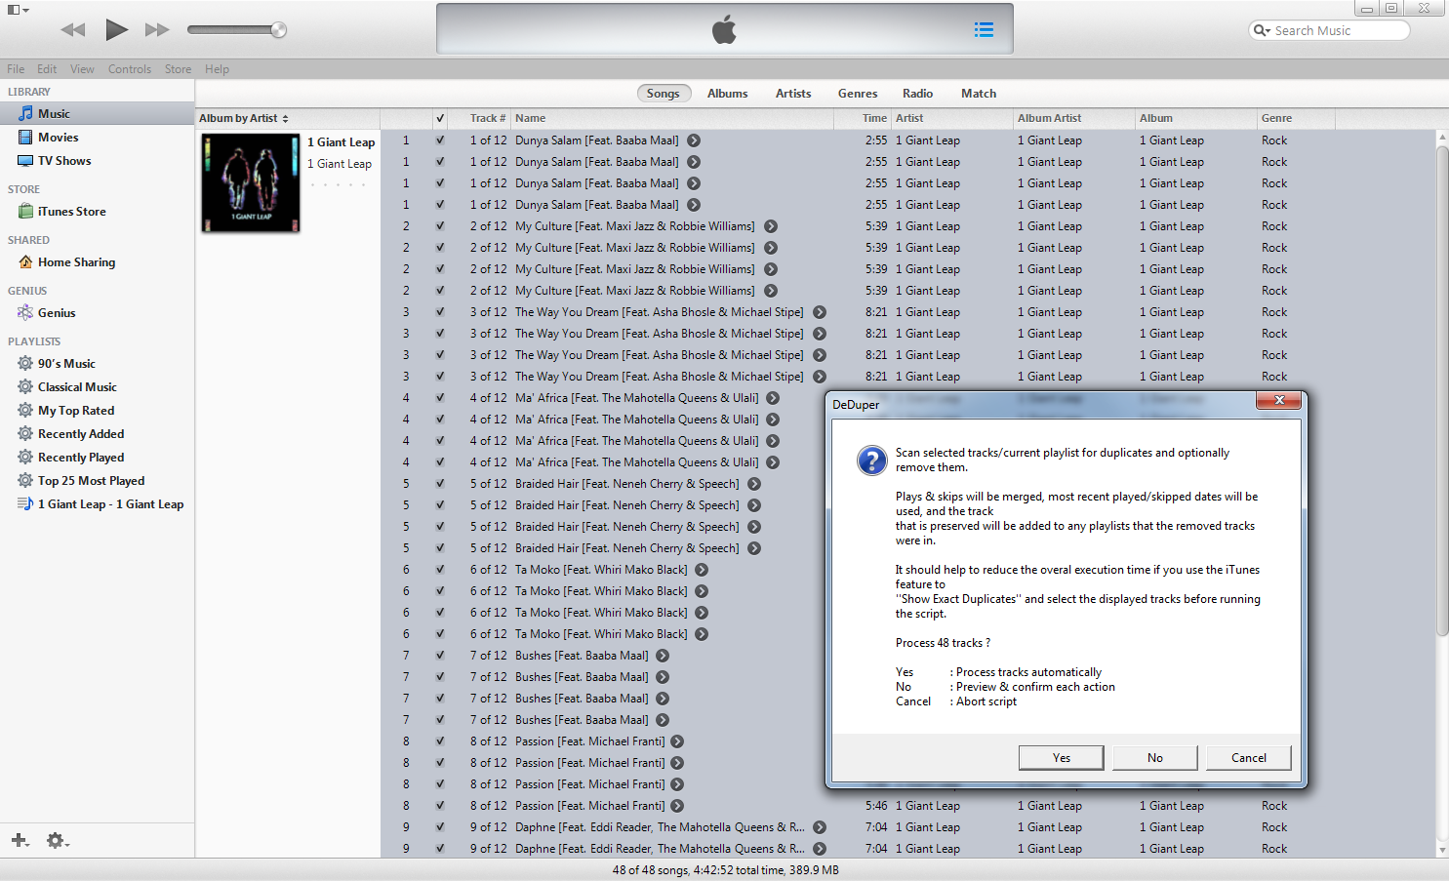Uncheck the first Dunya Salam track checkbox

[440, 140]
